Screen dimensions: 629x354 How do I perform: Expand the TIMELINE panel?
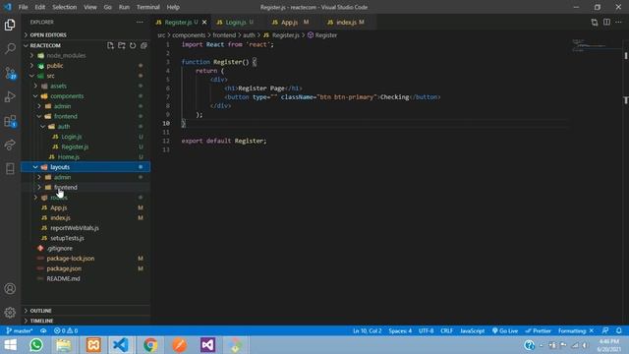(86, 321)
